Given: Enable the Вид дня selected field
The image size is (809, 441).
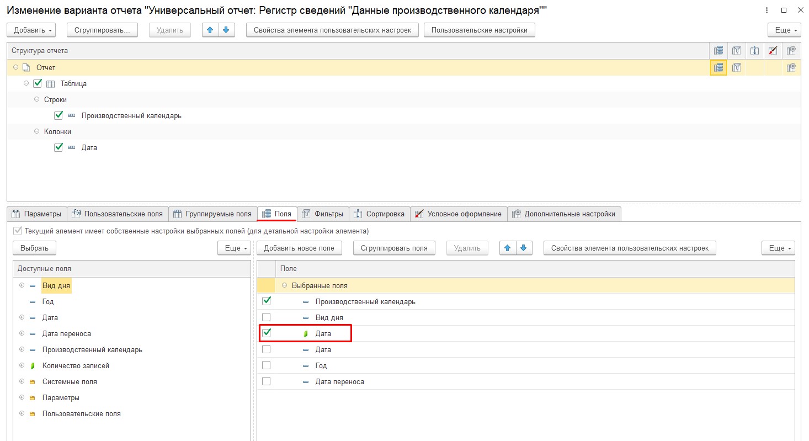Looking at the screenshot, I should pos(267,317).
